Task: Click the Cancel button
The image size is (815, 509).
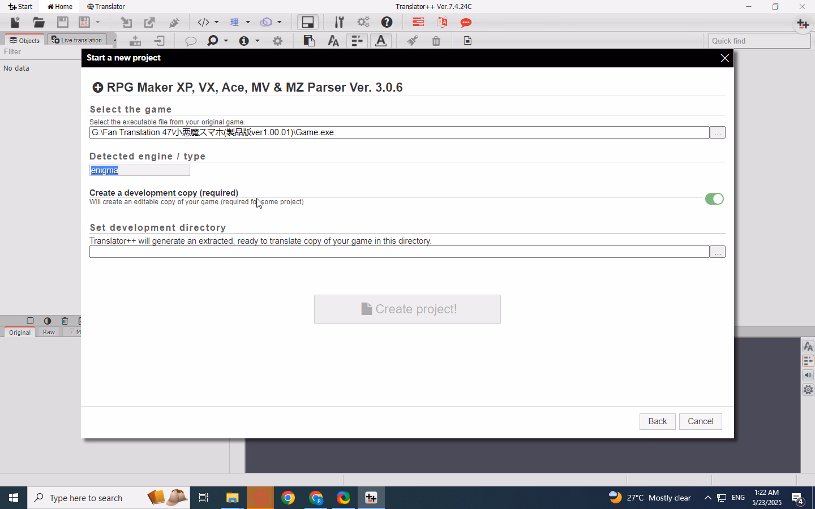Action: (x=701, y=421)
